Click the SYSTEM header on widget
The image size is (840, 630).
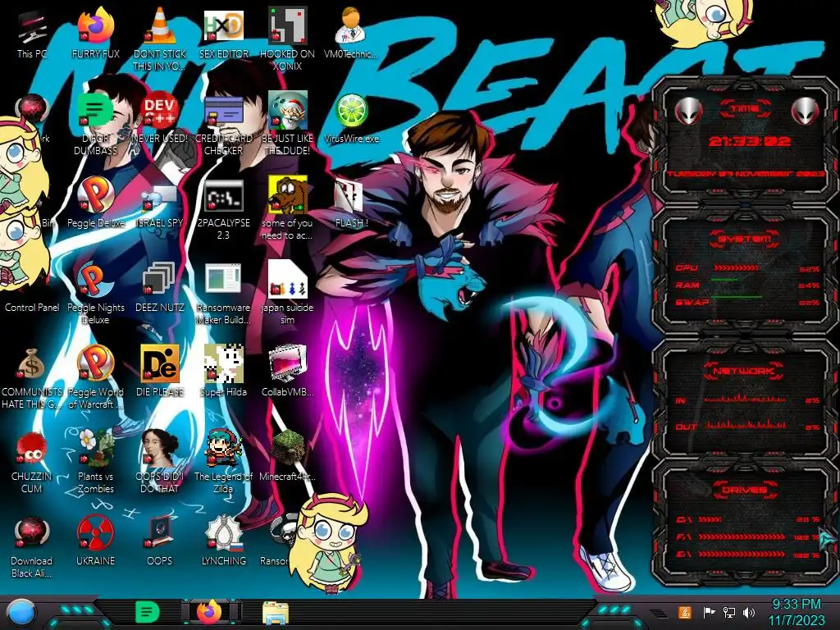745,239
